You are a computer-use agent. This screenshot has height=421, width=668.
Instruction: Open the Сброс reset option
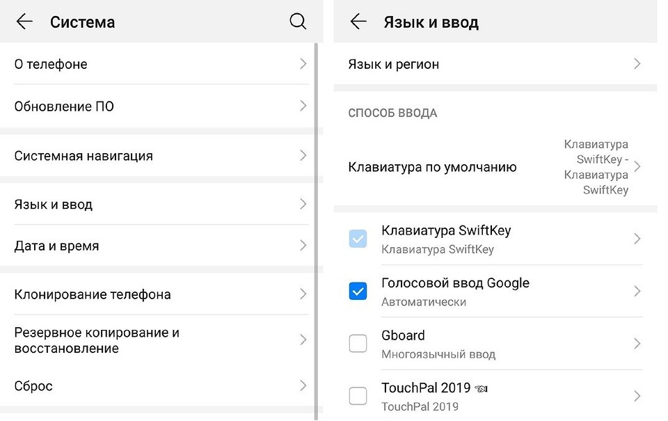pos(33,386)
